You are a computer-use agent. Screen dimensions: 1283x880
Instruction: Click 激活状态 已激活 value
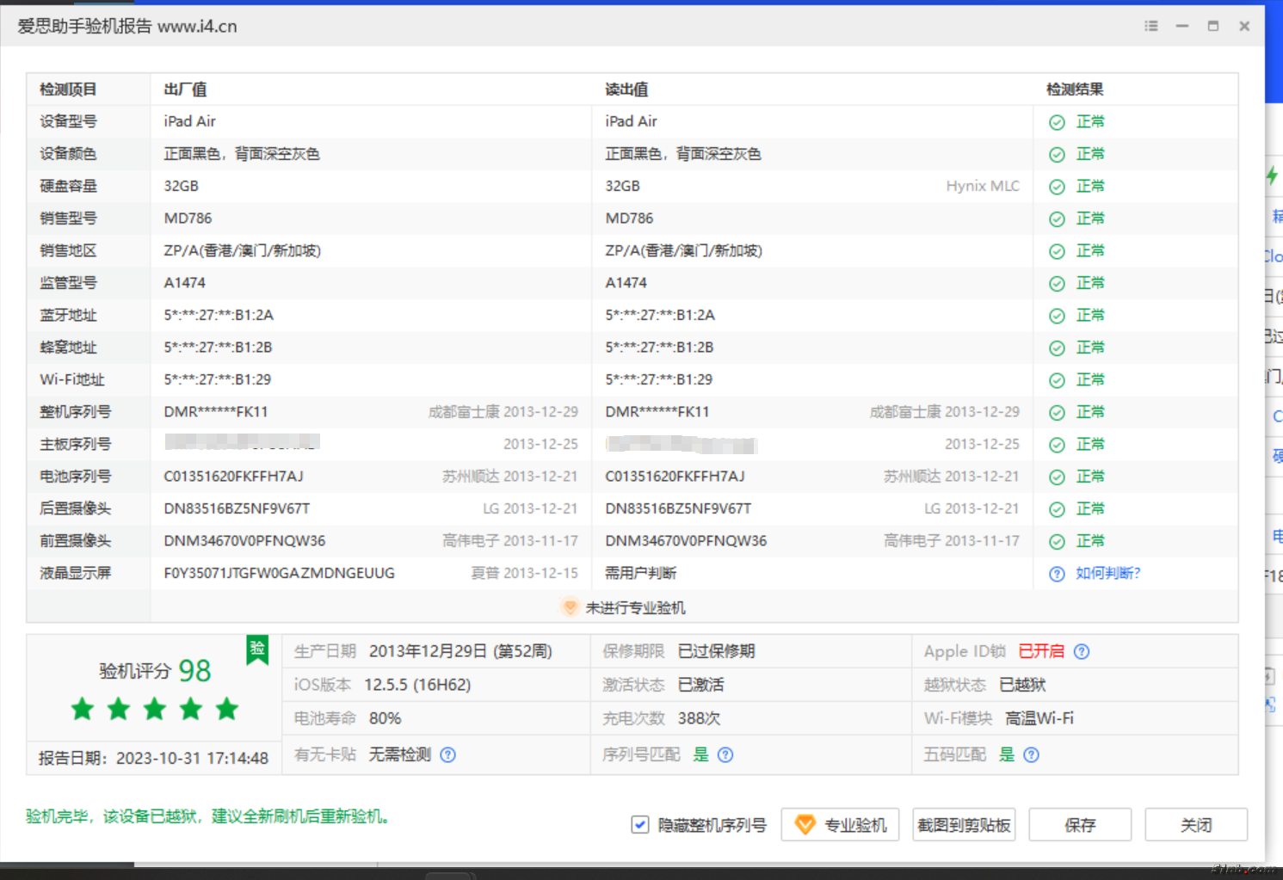700,685
